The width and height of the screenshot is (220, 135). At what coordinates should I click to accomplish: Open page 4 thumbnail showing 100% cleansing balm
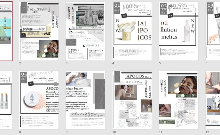pyautogui.click(x=132, y=31)
